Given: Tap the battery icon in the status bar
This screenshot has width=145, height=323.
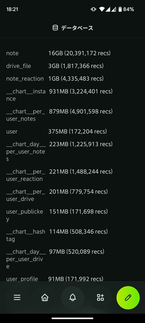Looking at the screenshot, I should point(120,9).
